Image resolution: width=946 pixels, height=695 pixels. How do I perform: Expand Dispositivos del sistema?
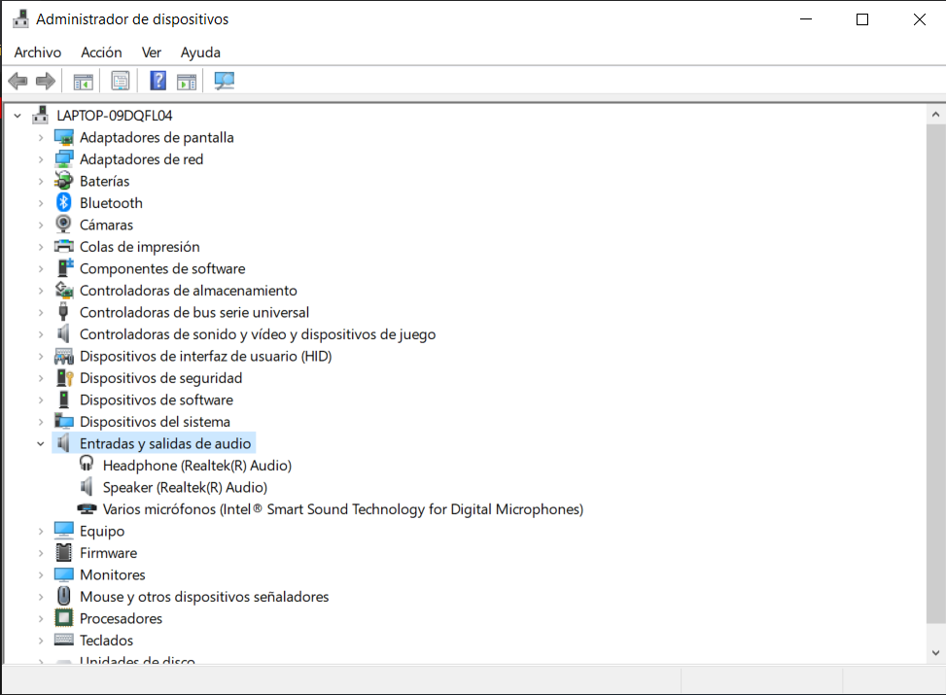(x=41, y=422)
